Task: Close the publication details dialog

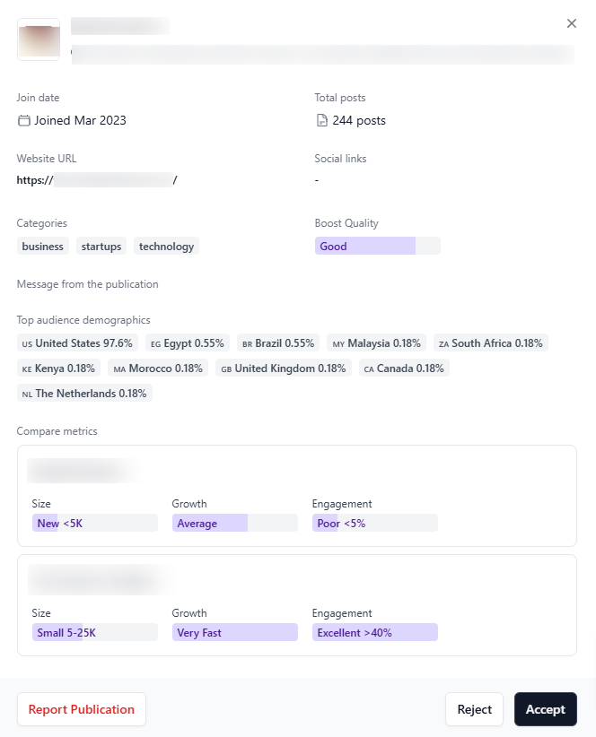Action: tap(572, 23)
